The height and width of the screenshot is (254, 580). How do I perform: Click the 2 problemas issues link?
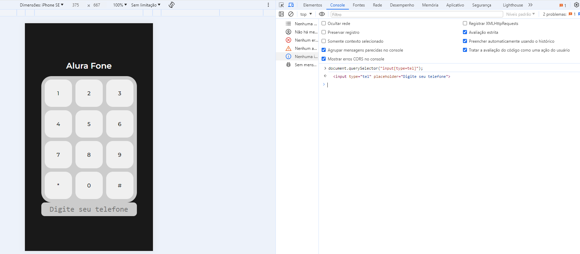(x=560, y=14)
